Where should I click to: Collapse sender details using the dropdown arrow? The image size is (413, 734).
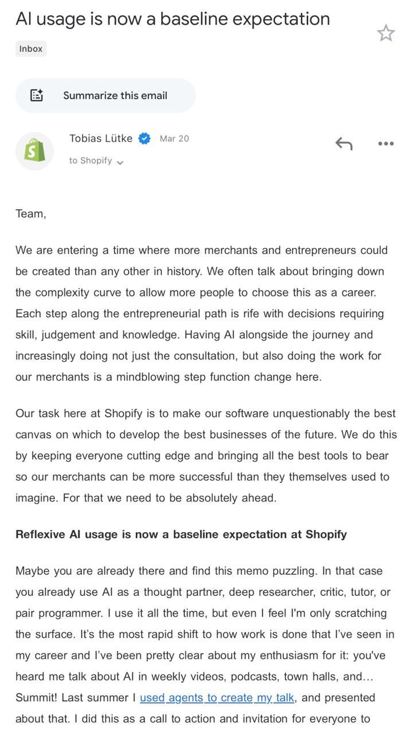tap(120, 163)
